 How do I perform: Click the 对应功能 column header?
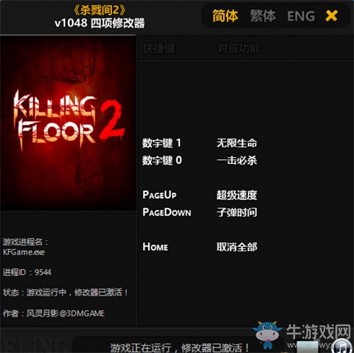[239, 49]
